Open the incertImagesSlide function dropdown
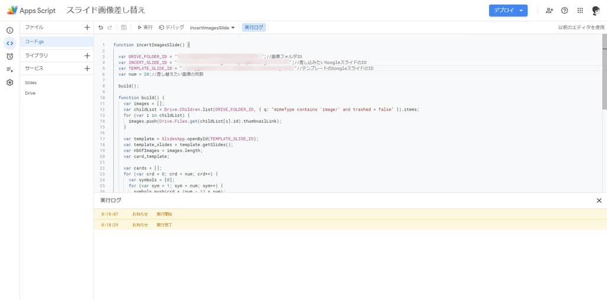Image resolution: width=607 pixels, height=300 pixels. point(212,28)
